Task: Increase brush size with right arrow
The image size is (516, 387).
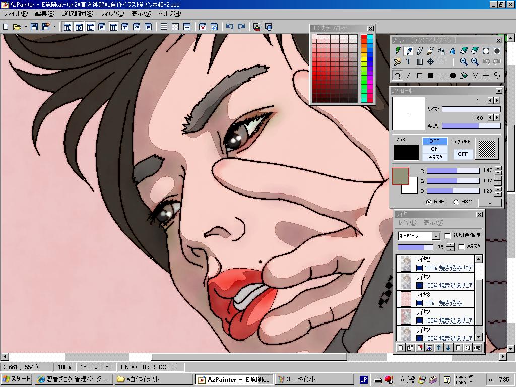Action: point(497,100)
